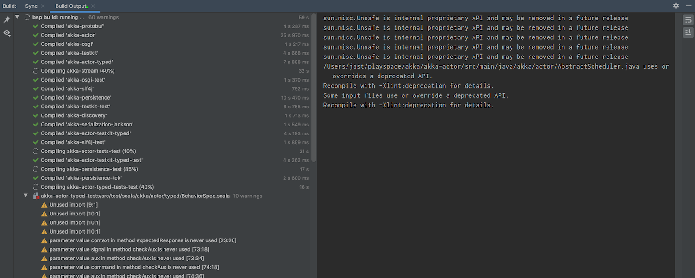Toggle the eye view options icon

click(x=6, y=33)
